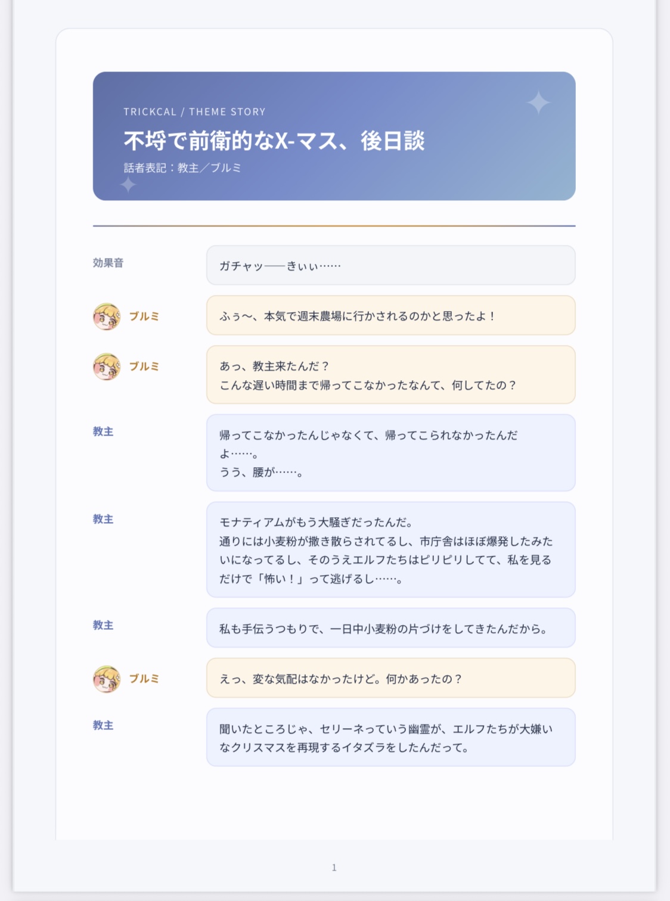670x901 pixels.
Task: Click the ブルミ name label beside the 週末農場 bubble
Action: 144,316
